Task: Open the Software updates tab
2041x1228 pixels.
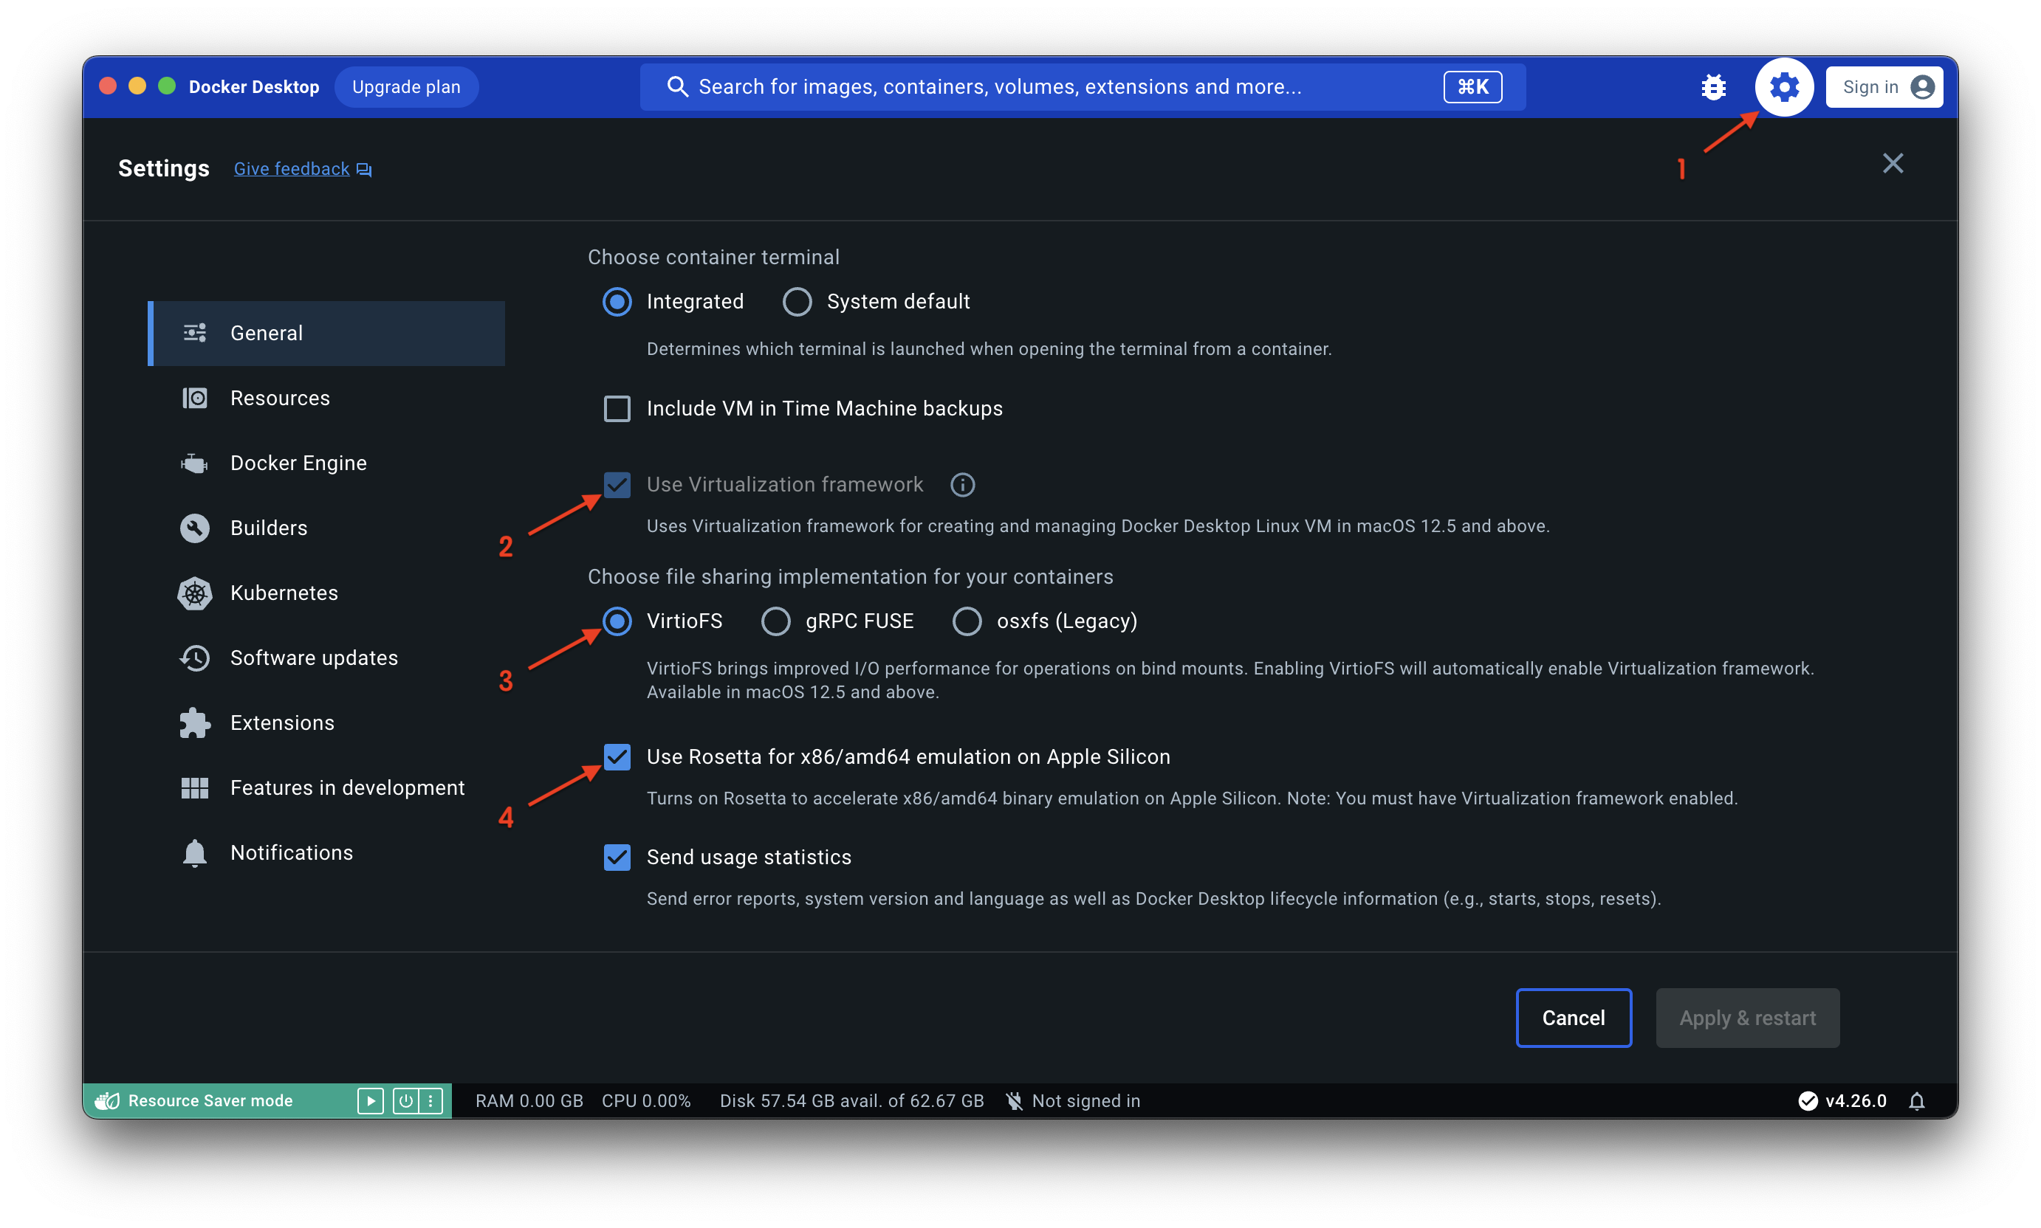Action: coord(326,658)
